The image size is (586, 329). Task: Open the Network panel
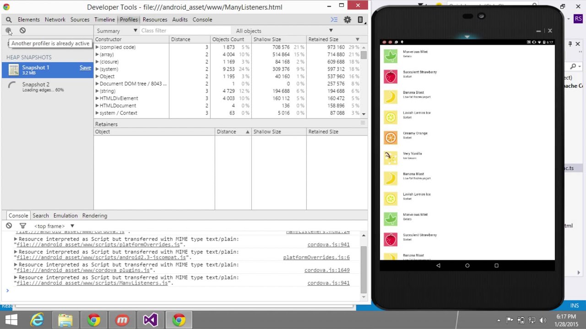[x=55, y=20]
